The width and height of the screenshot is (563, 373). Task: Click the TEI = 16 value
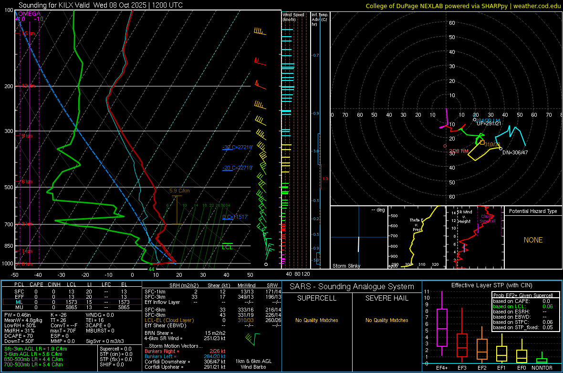click(x=95, y=320)
